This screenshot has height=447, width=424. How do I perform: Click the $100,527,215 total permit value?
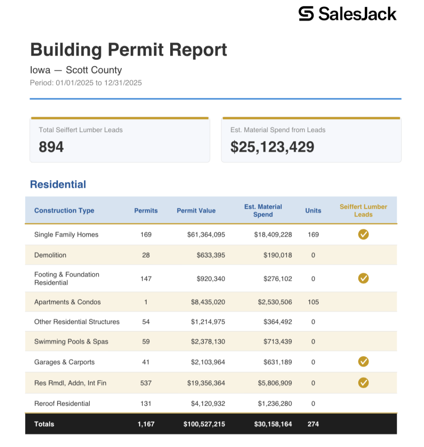coord(204,424)
